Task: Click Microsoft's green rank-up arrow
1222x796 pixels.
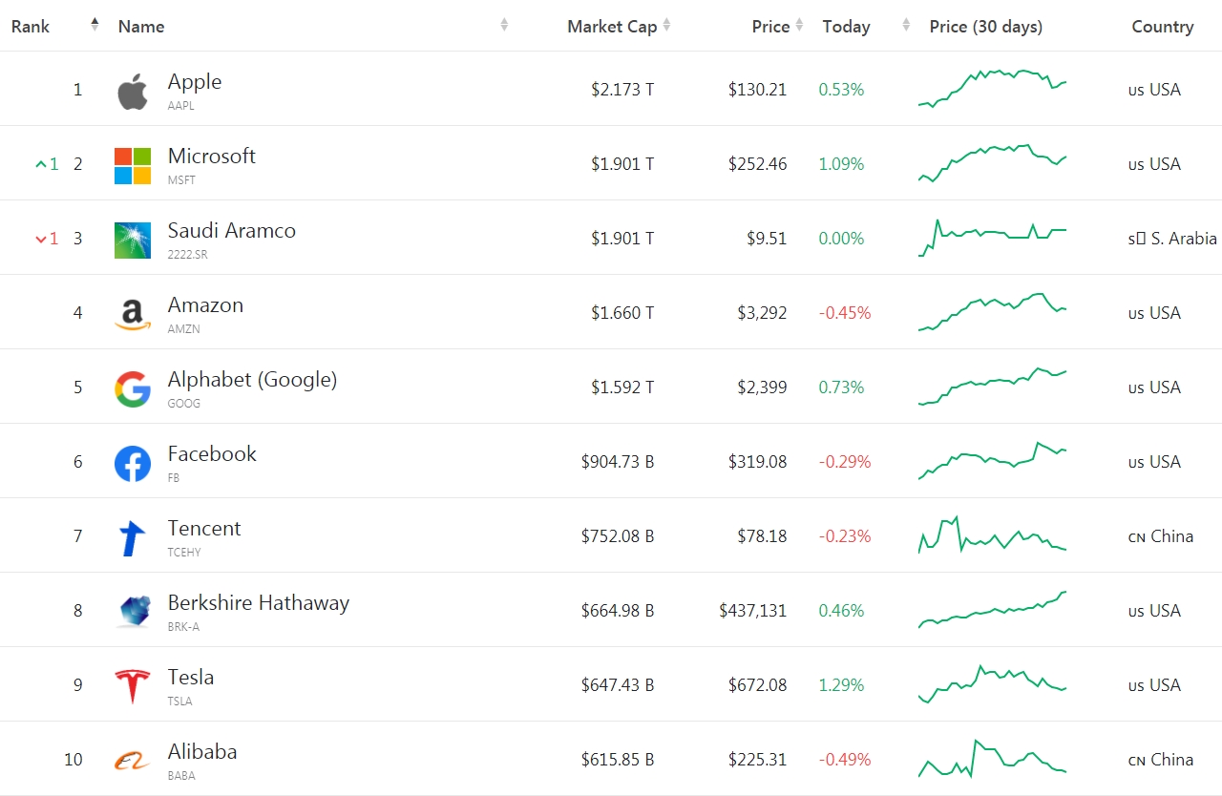Action: (x=41, y=164)
